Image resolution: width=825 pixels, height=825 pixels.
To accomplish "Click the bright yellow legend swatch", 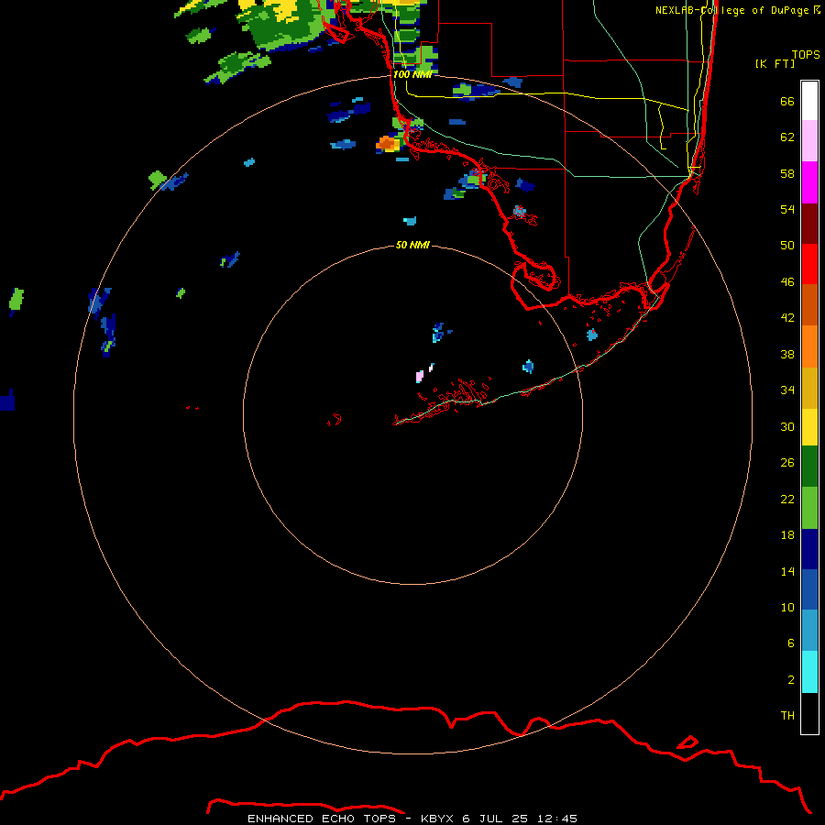I will [x=809, y=427].
